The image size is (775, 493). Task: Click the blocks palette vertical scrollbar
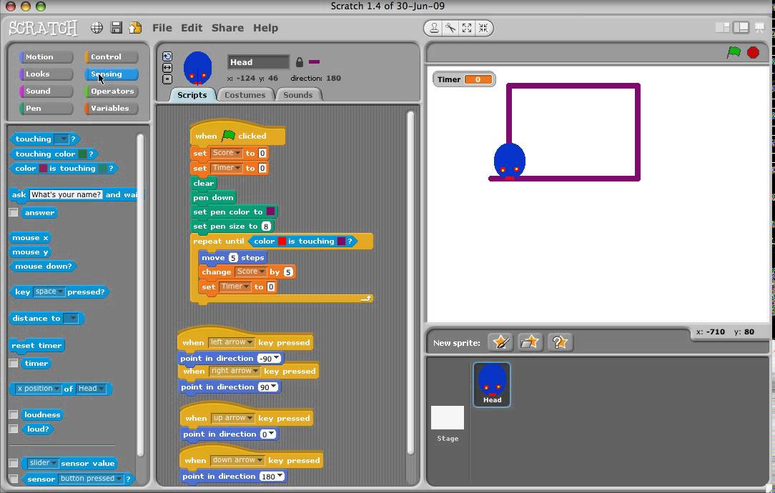tap(140, 295)
